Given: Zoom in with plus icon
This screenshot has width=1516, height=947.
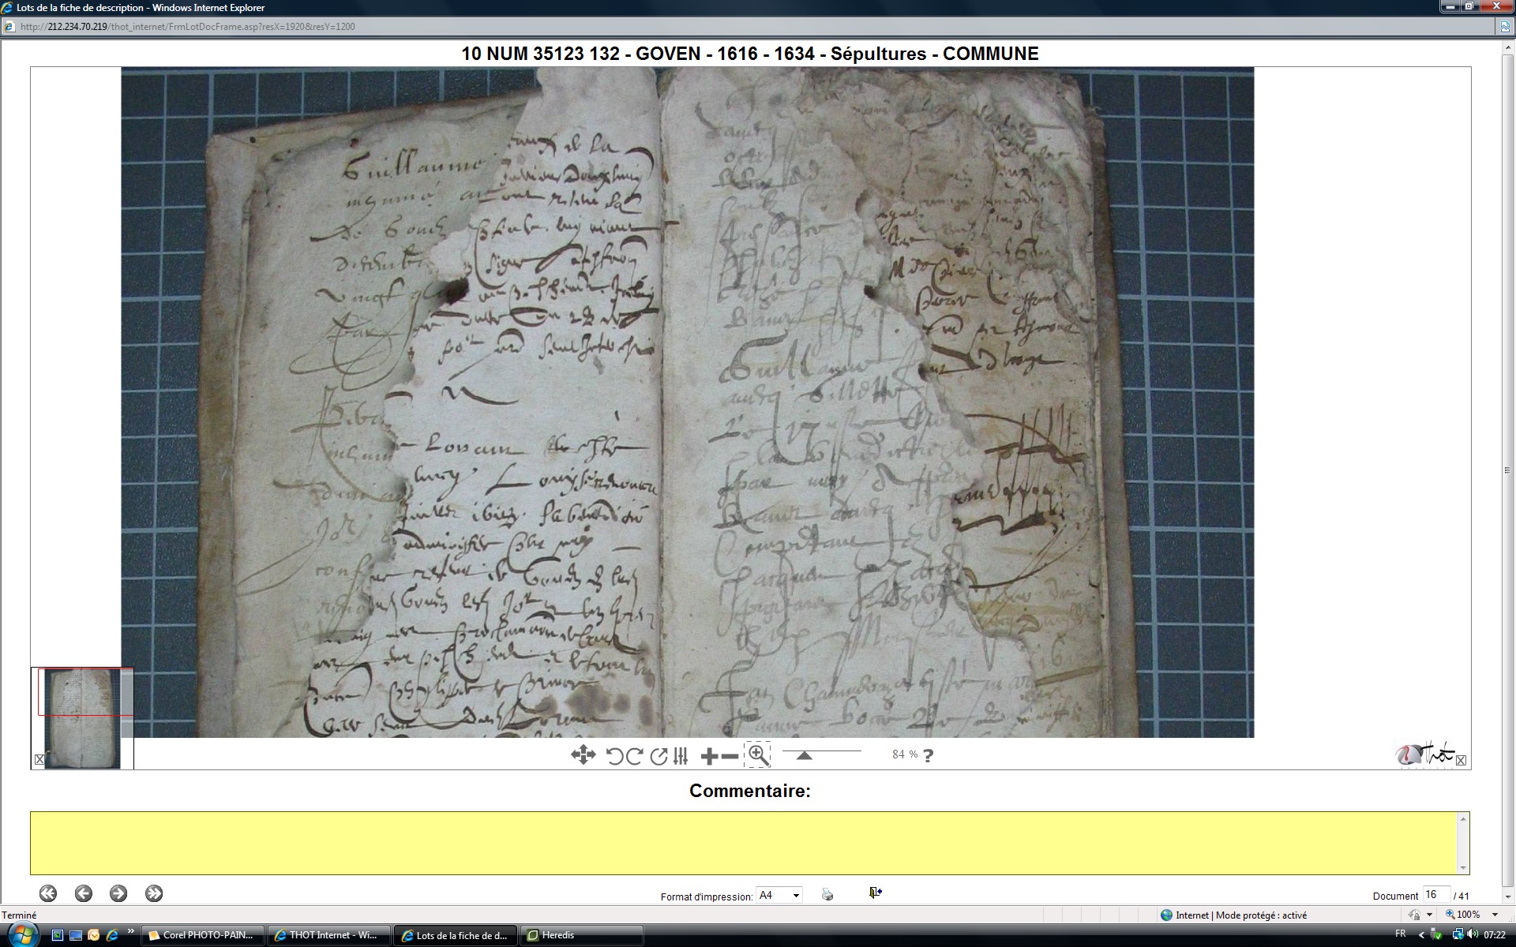Looking at the screenshot, I should tap(708, 757).
